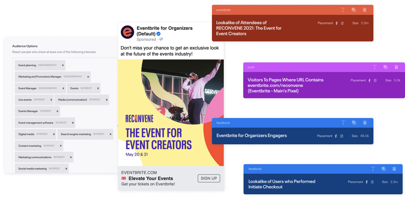This screenshot has height=202, width=405.
Task: Click the Eventbrite logo avatar in the ad
Action: [x=128, y=32]
